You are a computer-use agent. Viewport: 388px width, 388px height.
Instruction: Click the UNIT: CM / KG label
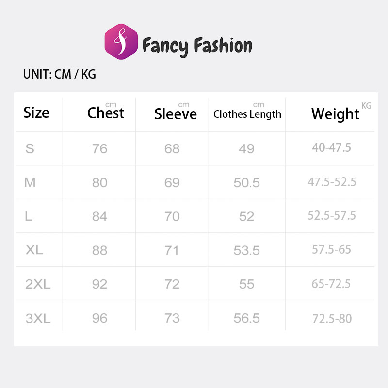(60, 74)
